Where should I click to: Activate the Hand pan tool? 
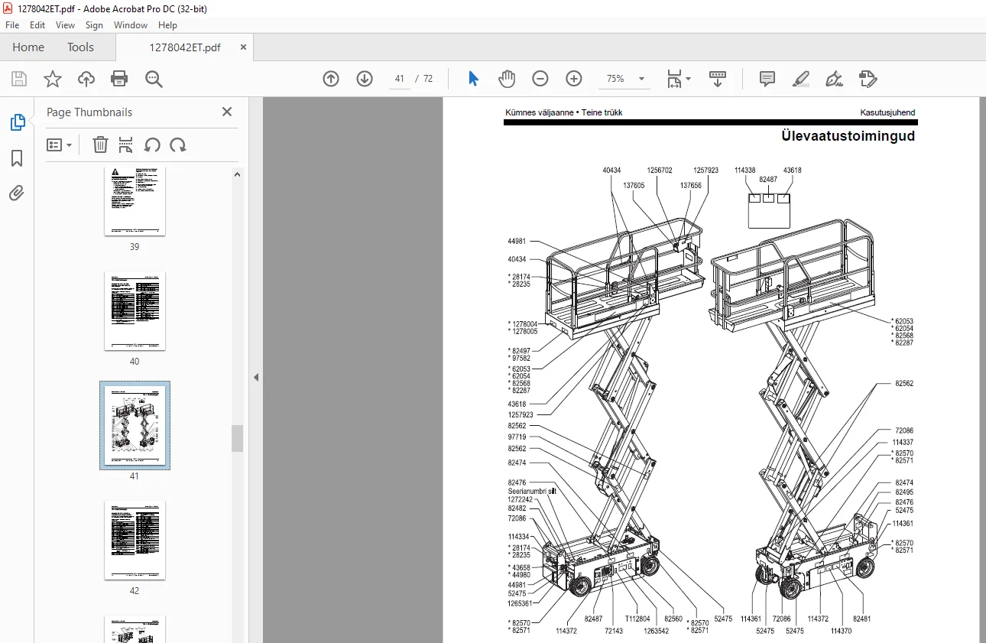coord(507,79)
